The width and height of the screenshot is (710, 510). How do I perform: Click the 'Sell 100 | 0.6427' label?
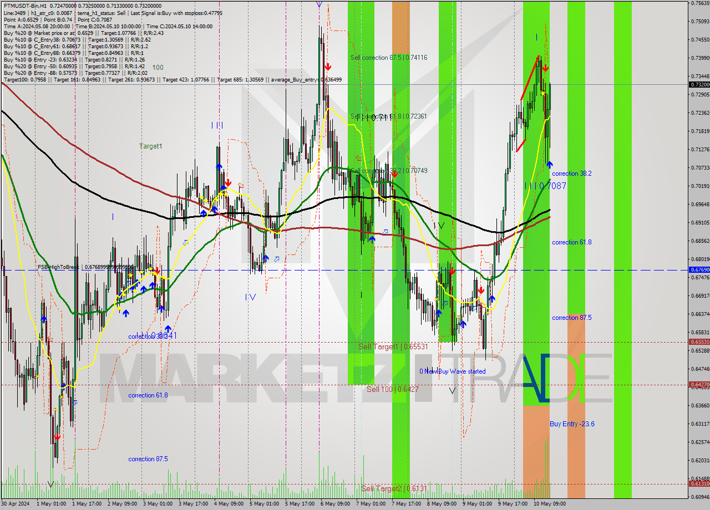393,389
